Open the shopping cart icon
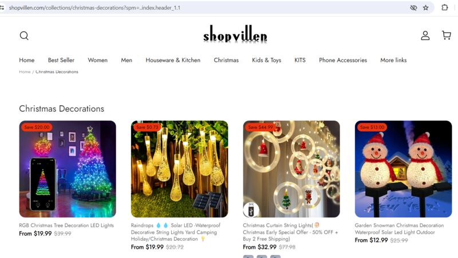Viewport: 458px width, 258px height. tap(447, 35)
